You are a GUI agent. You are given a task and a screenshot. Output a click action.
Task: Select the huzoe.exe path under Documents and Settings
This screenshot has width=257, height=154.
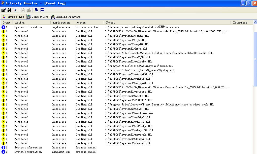click(142, 27)
